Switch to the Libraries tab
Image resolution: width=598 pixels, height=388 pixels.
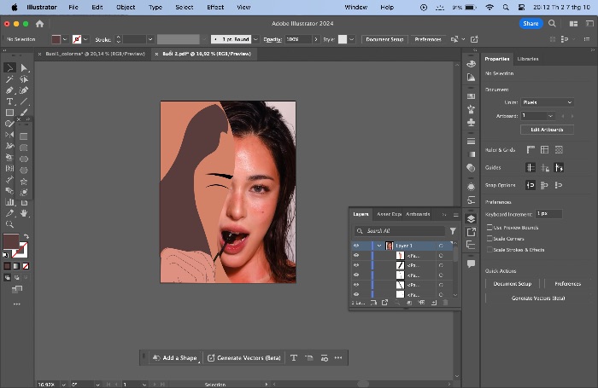coord(528,59)
